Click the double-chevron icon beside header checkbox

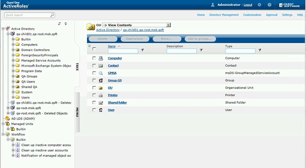pos(89,46)
